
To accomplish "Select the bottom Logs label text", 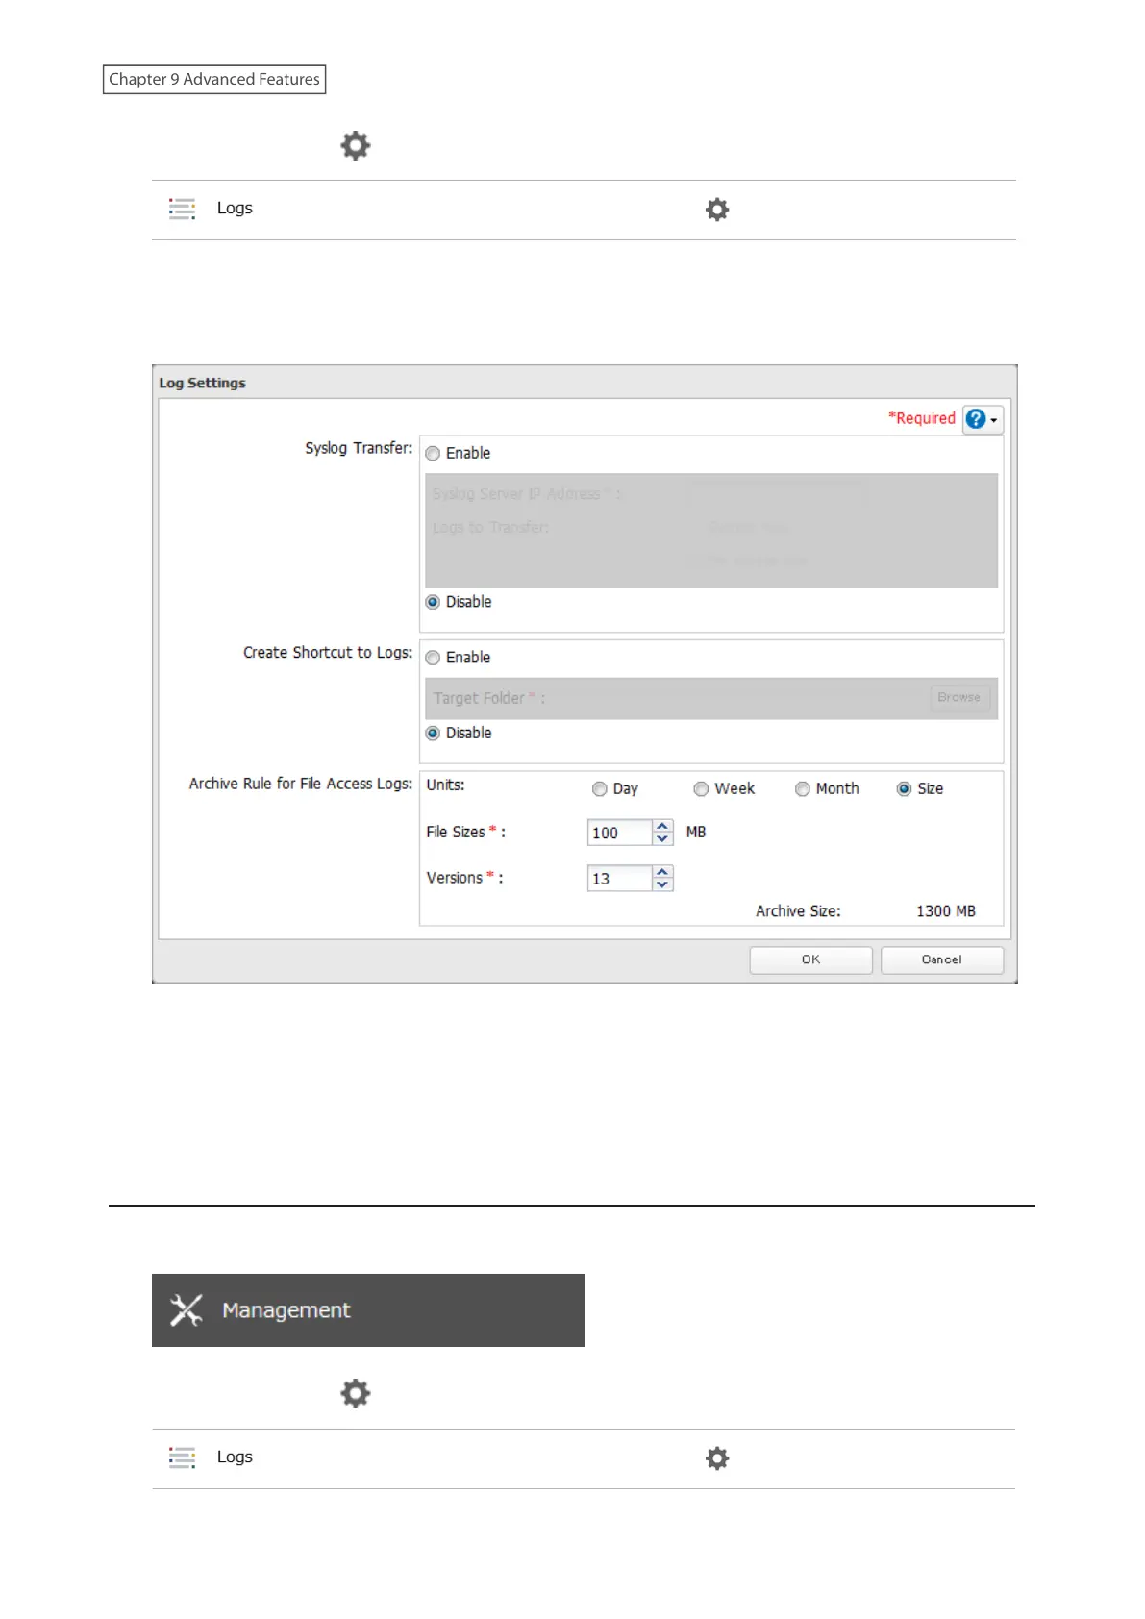I will click(x=235, y=1457).
